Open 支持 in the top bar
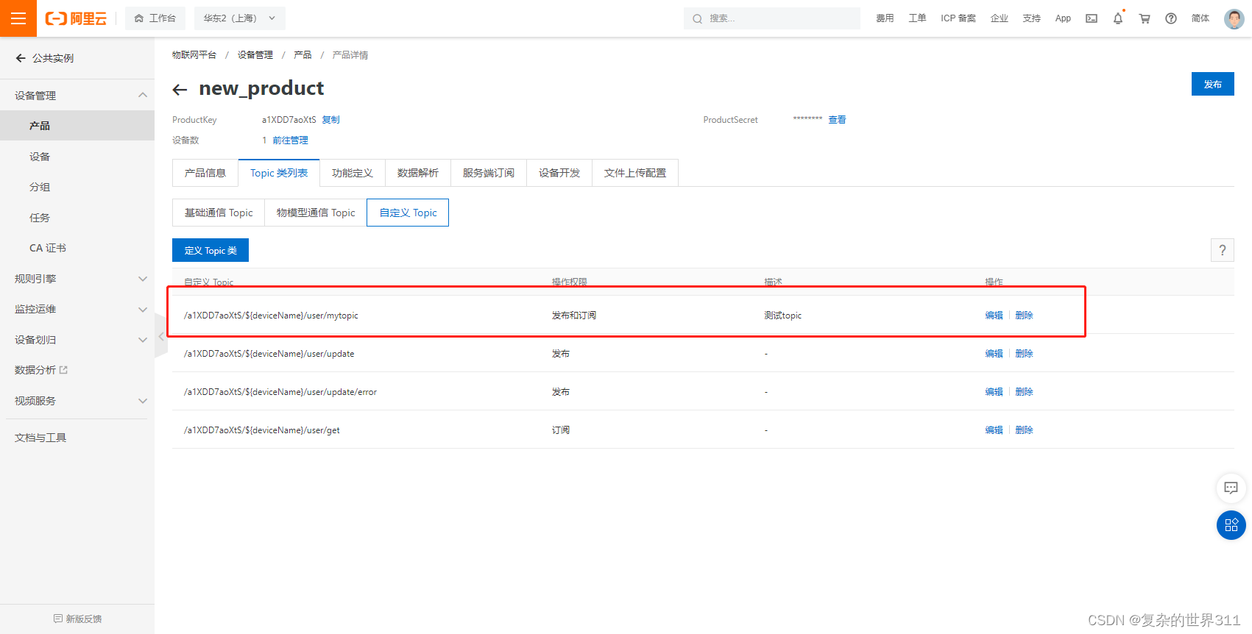 1032,18
